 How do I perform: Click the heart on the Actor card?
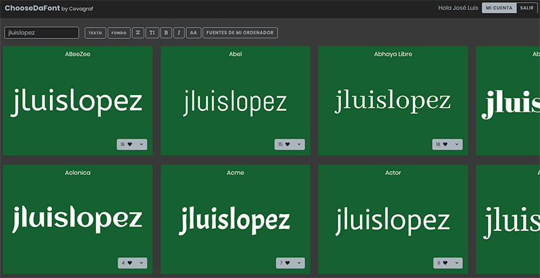pos(445,263)
